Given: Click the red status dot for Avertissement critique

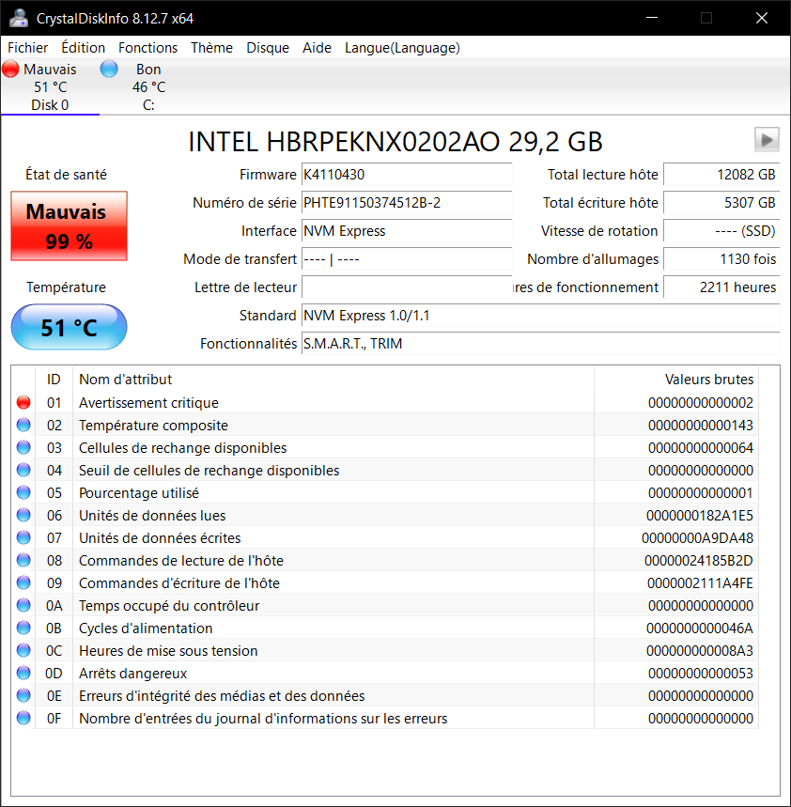Looking at the screenshot, I should 23,403.
